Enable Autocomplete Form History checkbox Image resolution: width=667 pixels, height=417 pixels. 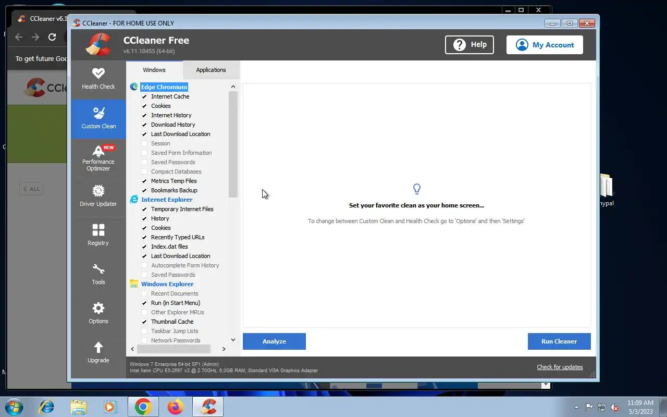144,265
